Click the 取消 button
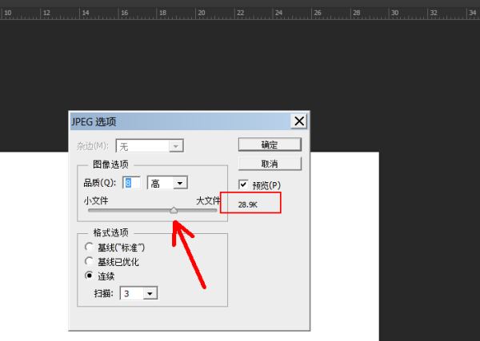Screen dimensions: 480x341 (x=270, y=164)
